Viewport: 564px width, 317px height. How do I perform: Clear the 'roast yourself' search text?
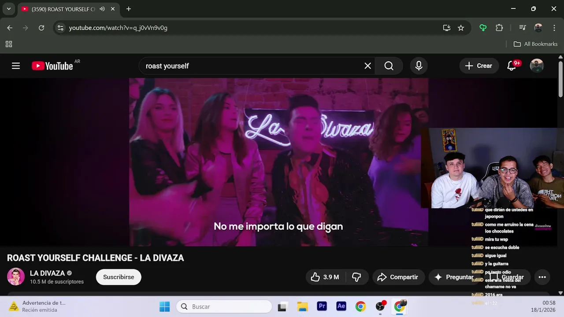coord(367,66)
